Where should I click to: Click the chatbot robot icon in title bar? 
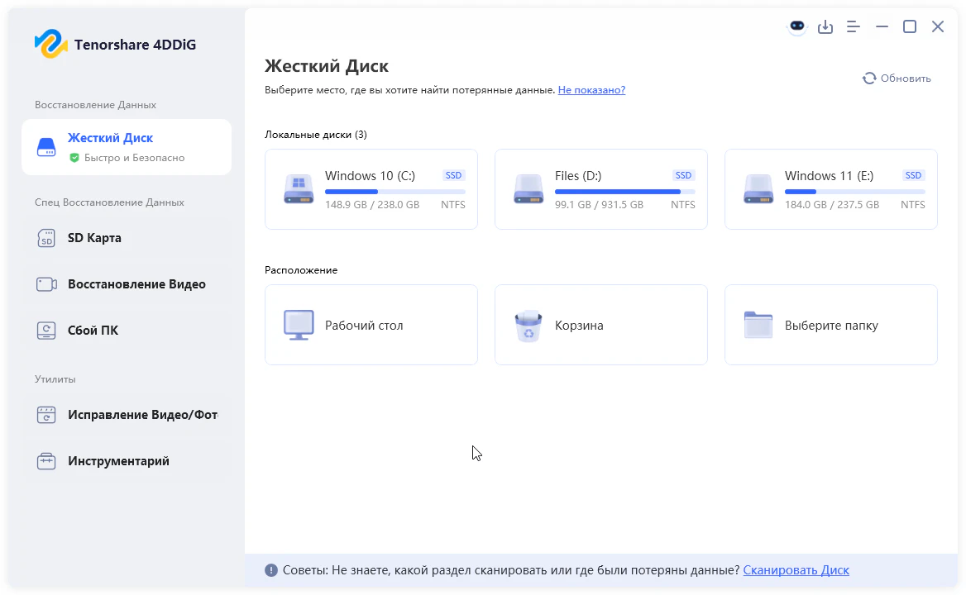796,27
